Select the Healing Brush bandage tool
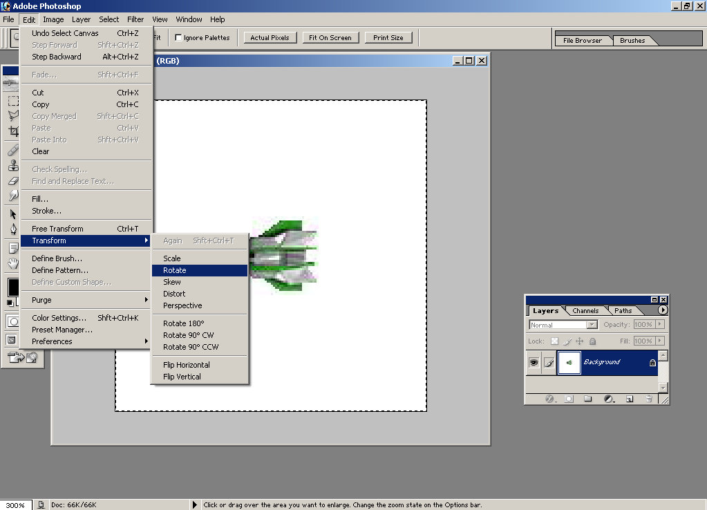The image size is (707, 510). 13,149
